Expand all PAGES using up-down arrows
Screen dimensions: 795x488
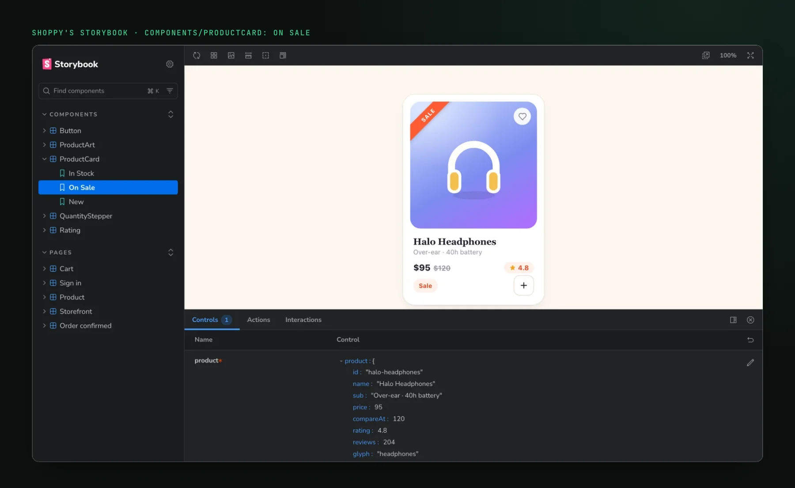170,253
